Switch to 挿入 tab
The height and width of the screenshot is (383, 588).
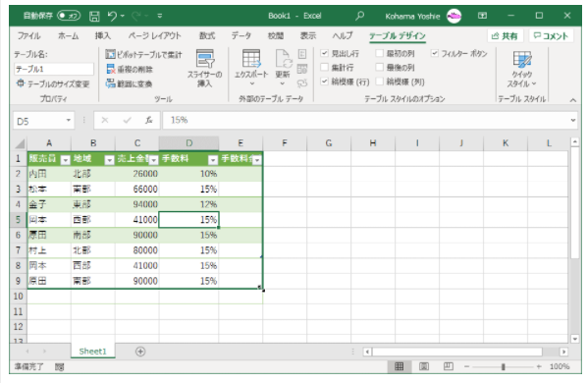103,35
